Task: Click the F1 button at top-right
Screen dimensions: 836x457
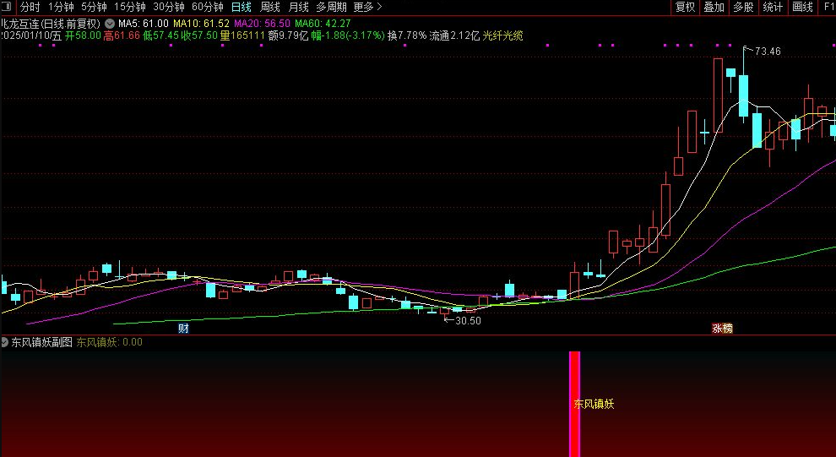Action: (x=829, y=7)
